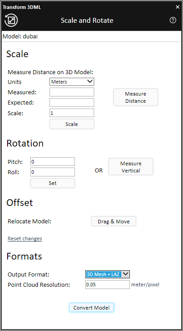Open the Units dropdown showing Meters
The image size is (183, 331).
coord(72,82)
